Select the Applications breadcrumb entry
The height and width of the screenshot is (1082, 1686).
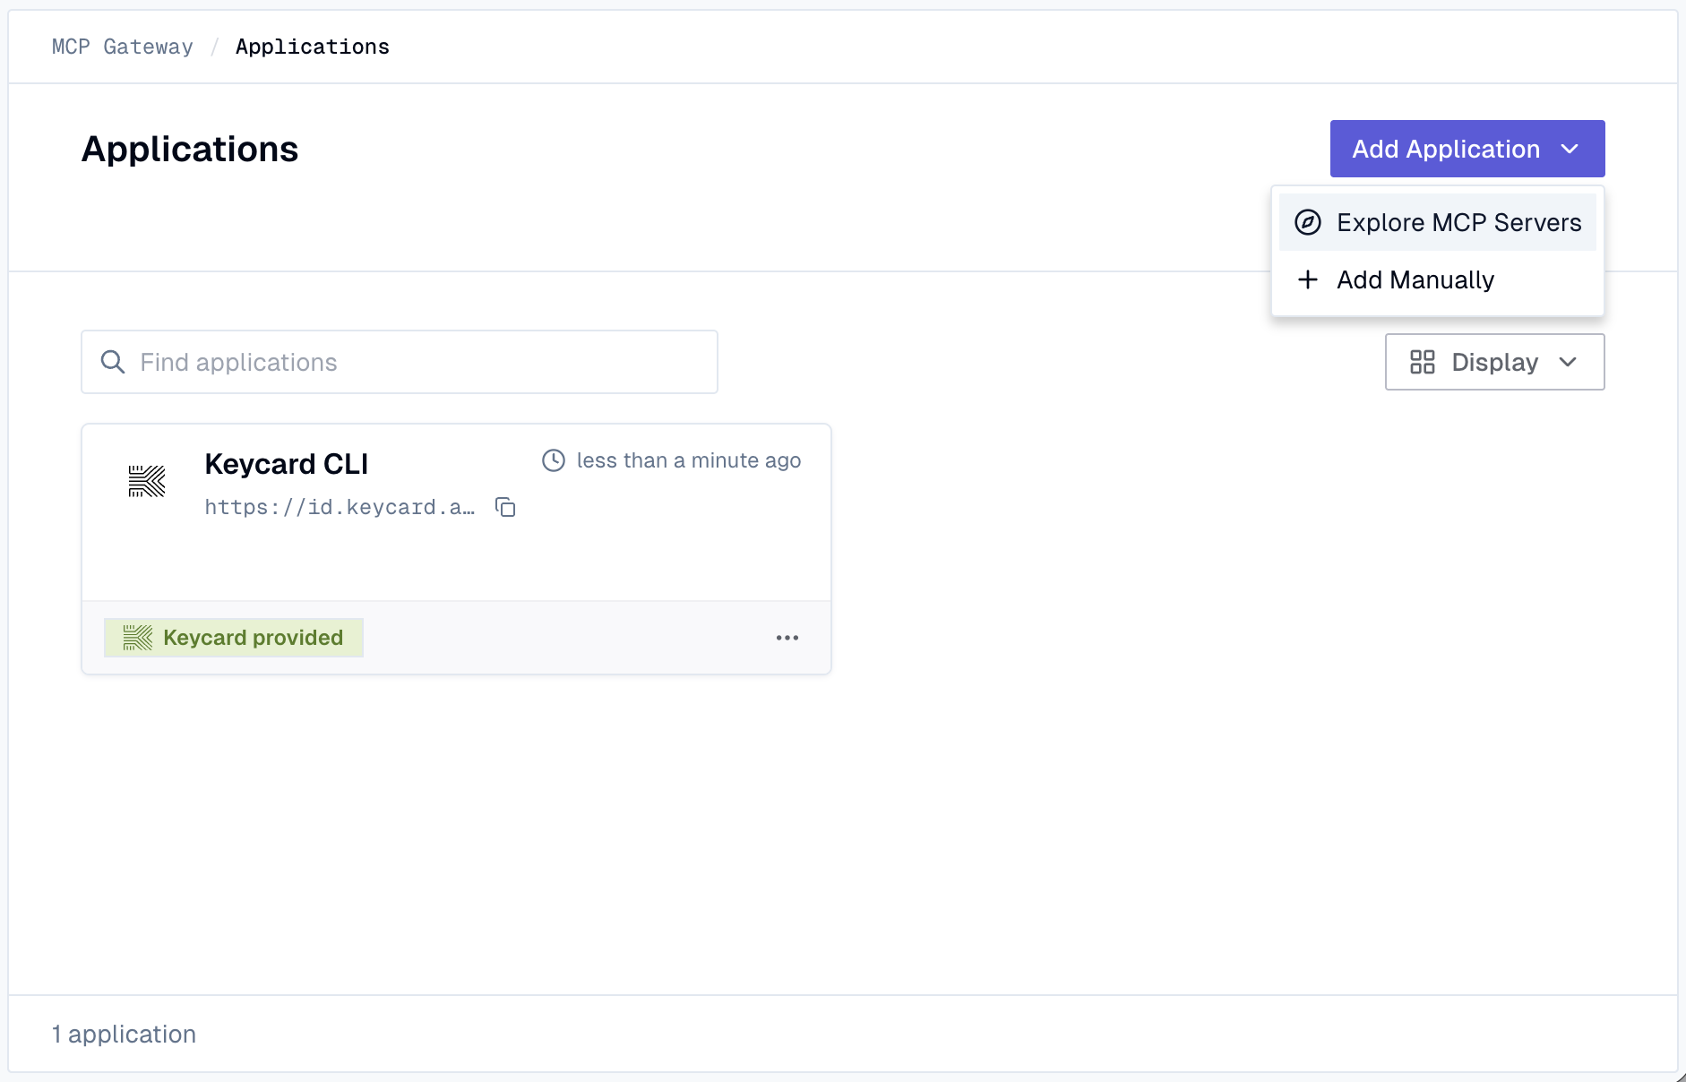(312, 46)
